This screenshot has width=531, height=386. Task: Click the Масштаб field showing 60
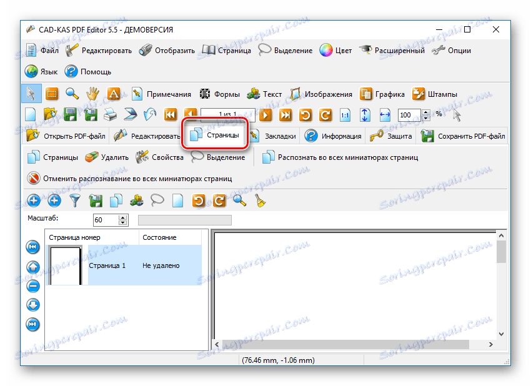point(106,220)
